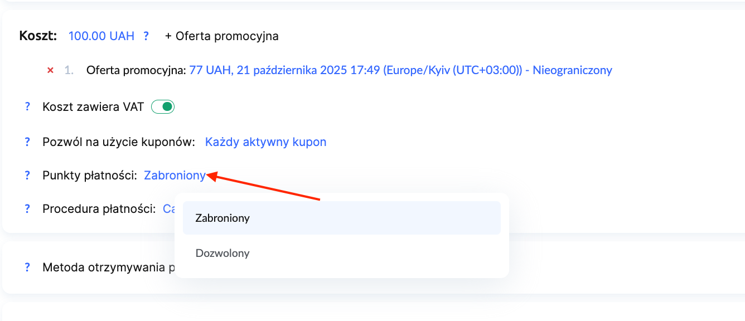The width and height of the screenshot is (745, 321).
Task: Toggle the Koszt zawiera VAT switch
Action: click(x=163, y=107)
